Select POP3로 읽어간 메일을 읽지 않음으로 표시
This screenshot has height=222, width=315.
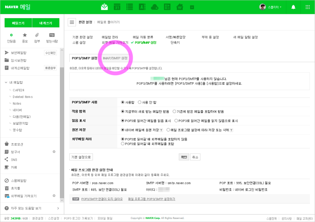pyautogui.click(x=176, y=121)
